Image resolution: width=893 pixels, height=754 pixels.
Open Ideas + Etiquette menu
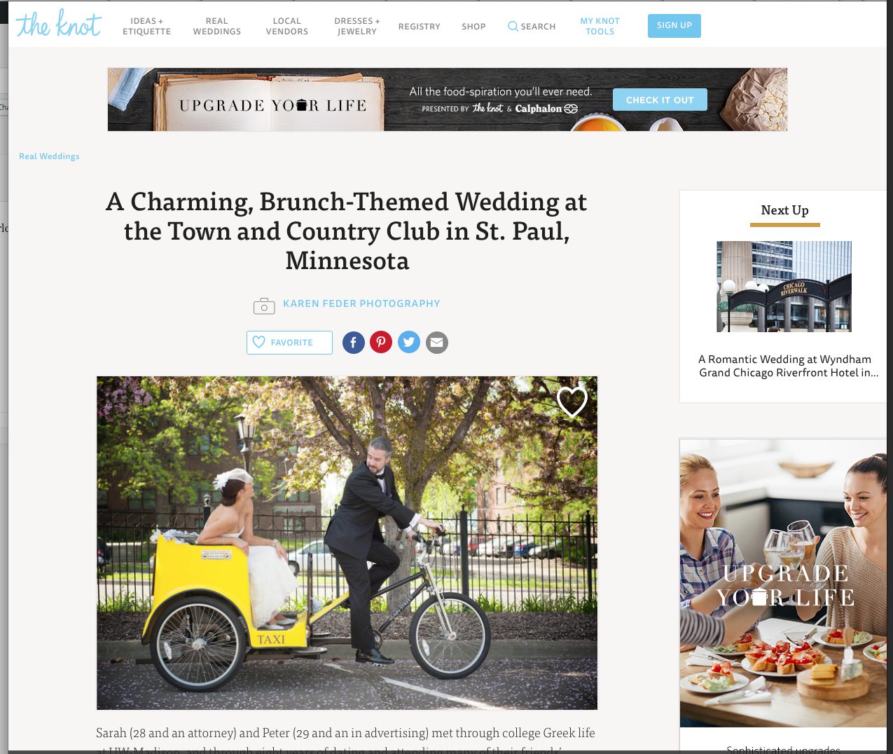click(147, 27)
